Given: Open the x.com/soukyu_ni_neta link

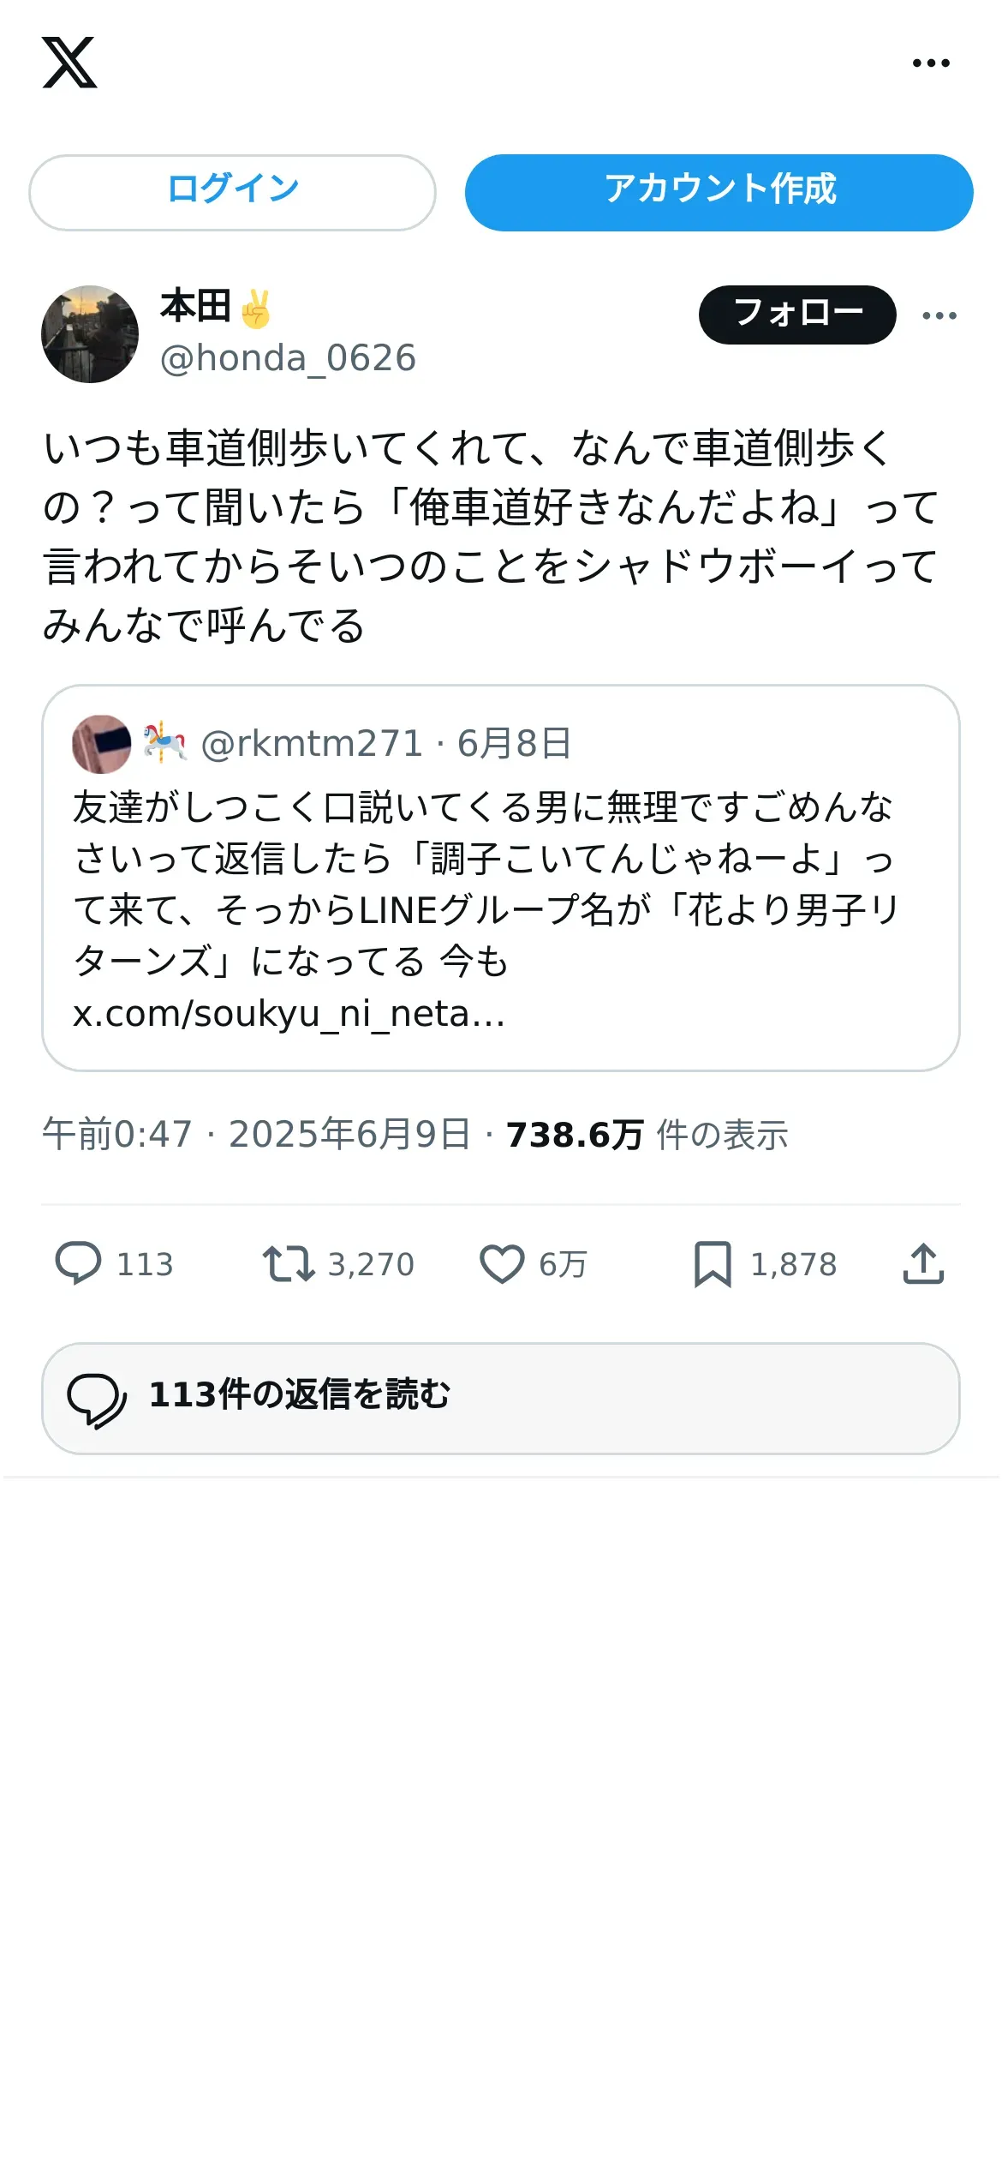Looking at the screenshot, I should [x=289, y=1014].
